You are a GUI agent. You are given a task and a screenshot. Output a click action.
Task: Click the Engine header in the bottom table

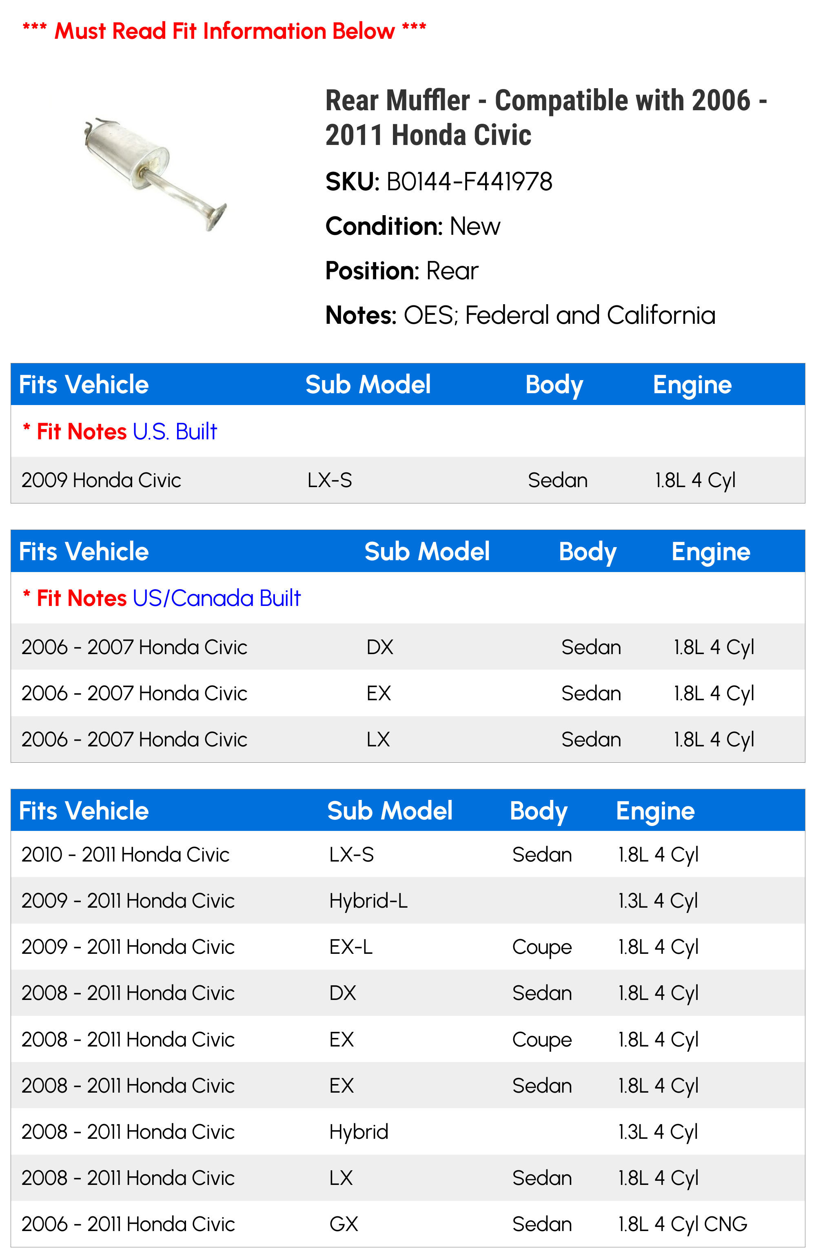click(655, 811)
